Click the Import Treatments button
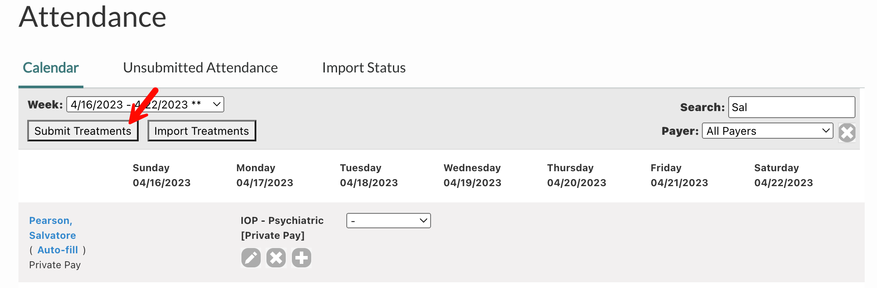Screen dimensions: 877x288 point(201,131)
